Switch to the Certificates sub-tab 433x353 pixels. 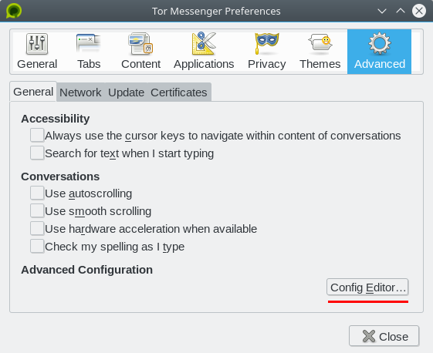179,92
